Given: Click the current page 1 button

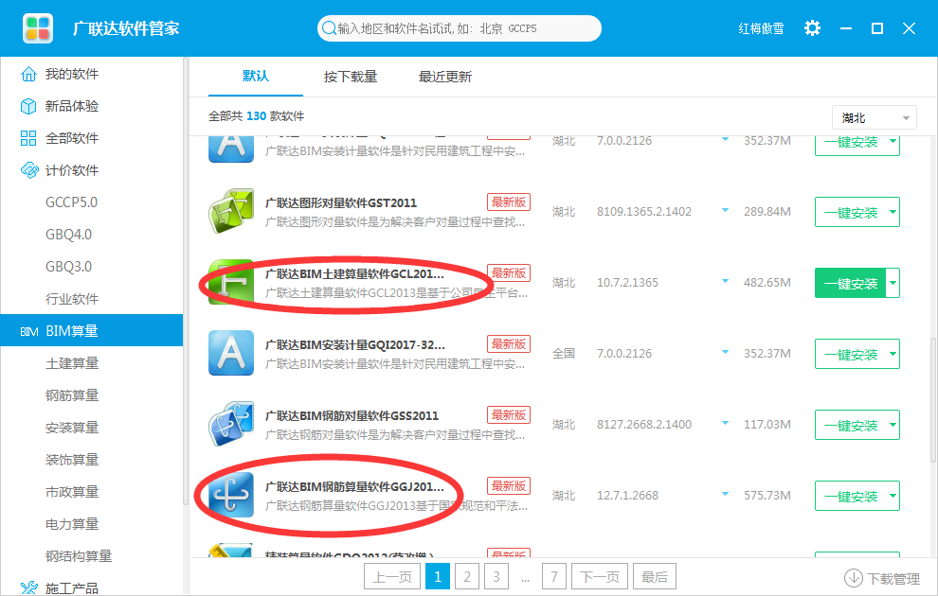Looking at the screenshot, I should click(x=438, y=576).
